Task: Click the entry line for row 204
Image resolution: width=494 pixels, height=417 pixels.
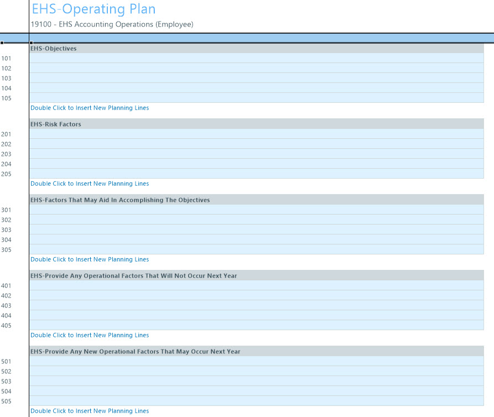Action: (x=257, y=164)
